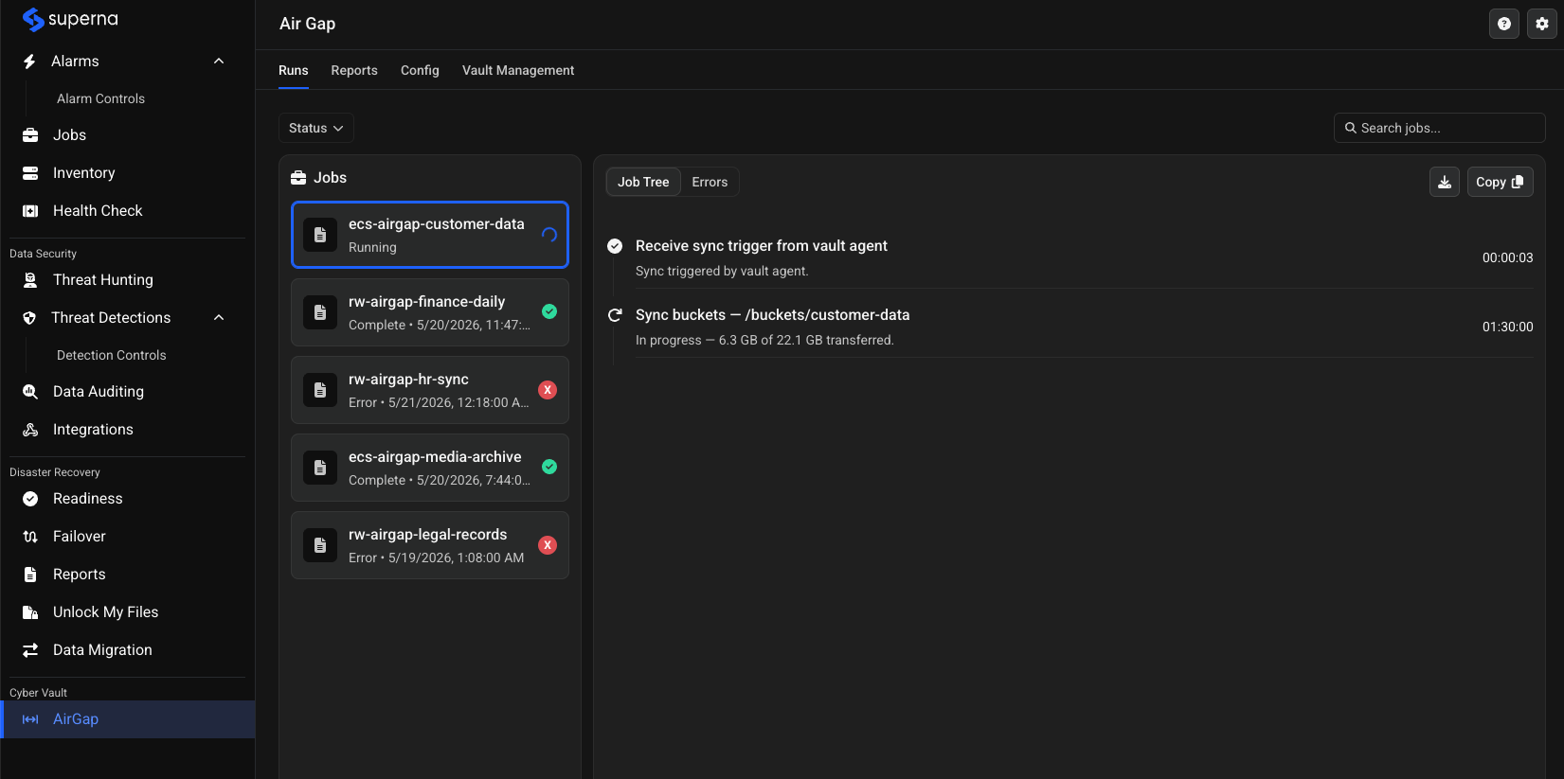This screenshot has height=779, width=1564.
Task: Click the Jobs panel heading
Action: click(x=330, y=178)
